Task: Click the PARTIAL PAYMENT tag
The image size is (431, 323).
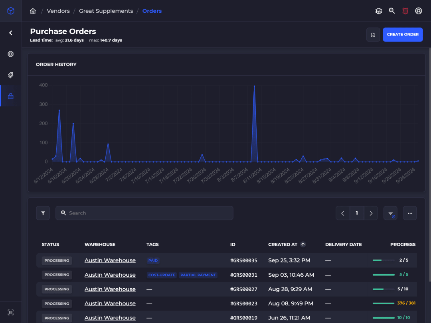Action: [x=198, y=275]
